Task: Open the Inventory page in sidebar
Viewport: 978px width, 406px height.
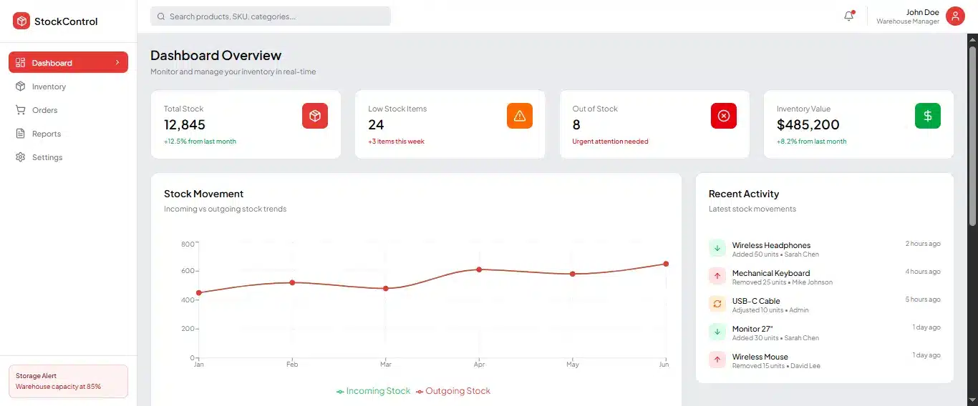Action: (x=49, y=86)
